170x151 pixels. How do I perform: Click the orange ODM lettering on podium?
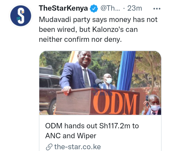click(x=115, y=104)
